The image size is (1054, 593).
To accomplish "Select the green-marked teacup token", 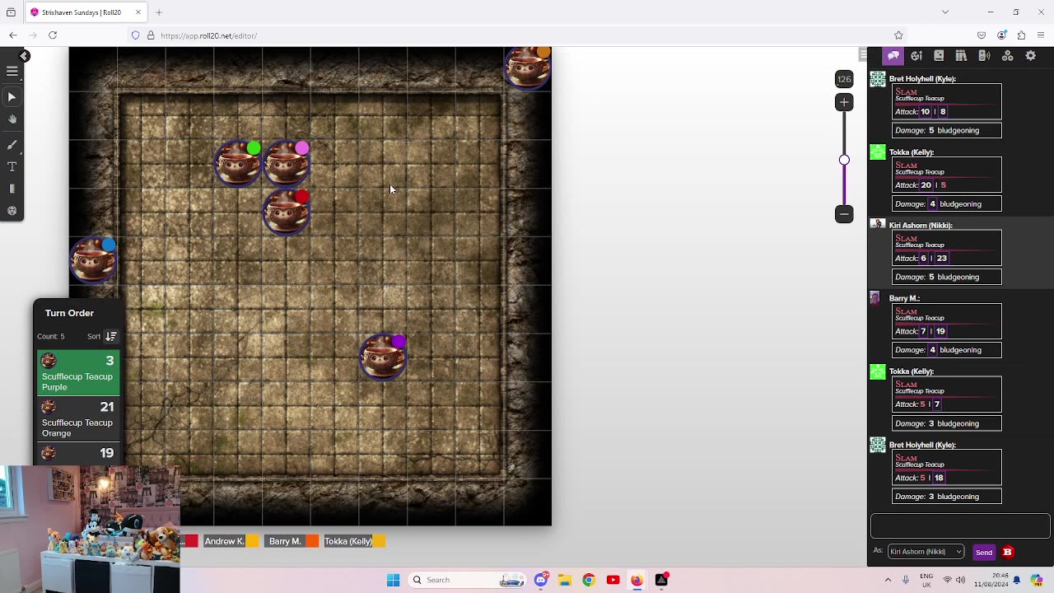I will (x=238, y=163).
